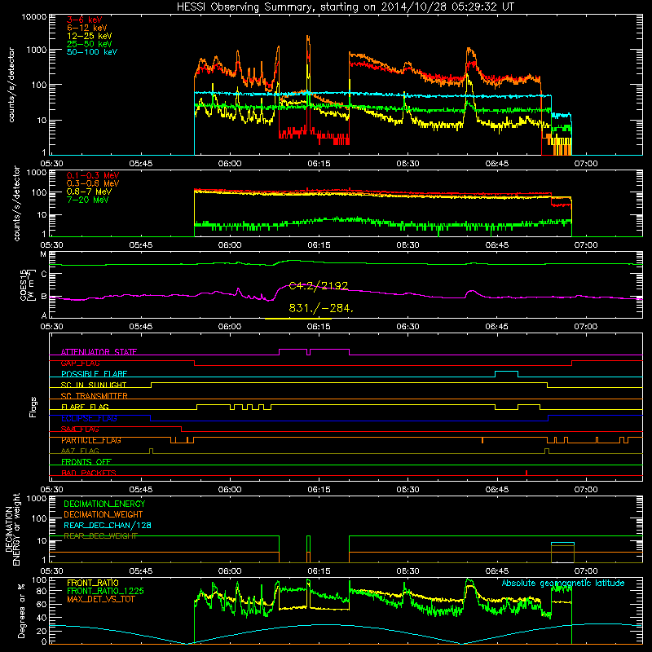Screen dimensions: 652x652
Task: Select the POSSIBLE_FLARE flag label
Action: click(x=94, y=374)
